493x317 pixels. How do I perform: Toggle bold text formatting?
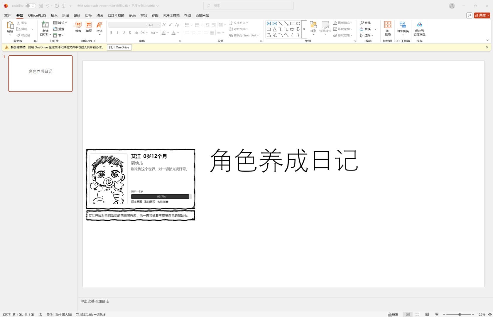point(111,33)
